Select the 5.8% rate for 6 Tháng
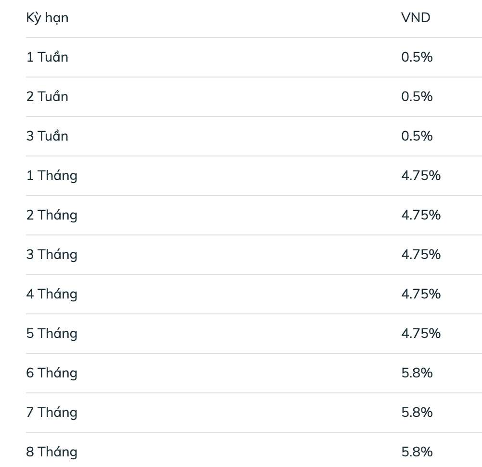 click(417, 373)
